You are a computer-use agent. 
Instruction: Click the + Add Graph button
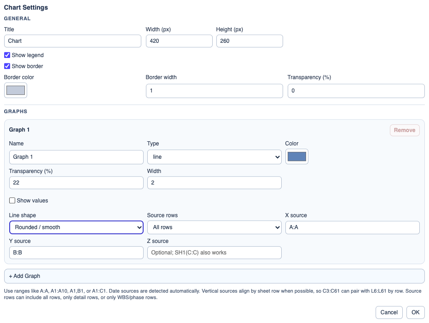(x=214, y=276)
